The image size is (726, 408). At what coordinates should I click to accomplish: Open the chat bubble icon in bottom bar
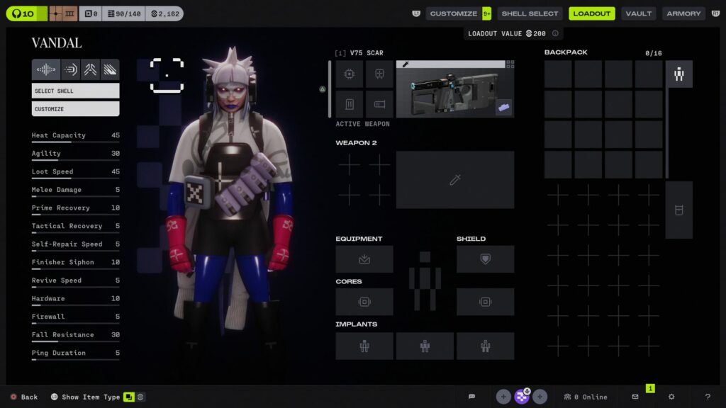[471, 397]
